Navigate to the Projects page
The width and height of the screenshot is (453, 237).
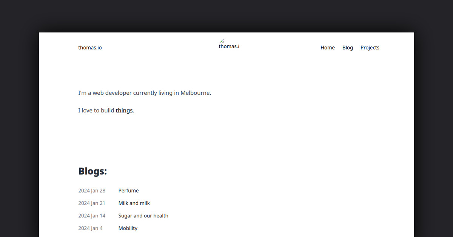[370, 48]
